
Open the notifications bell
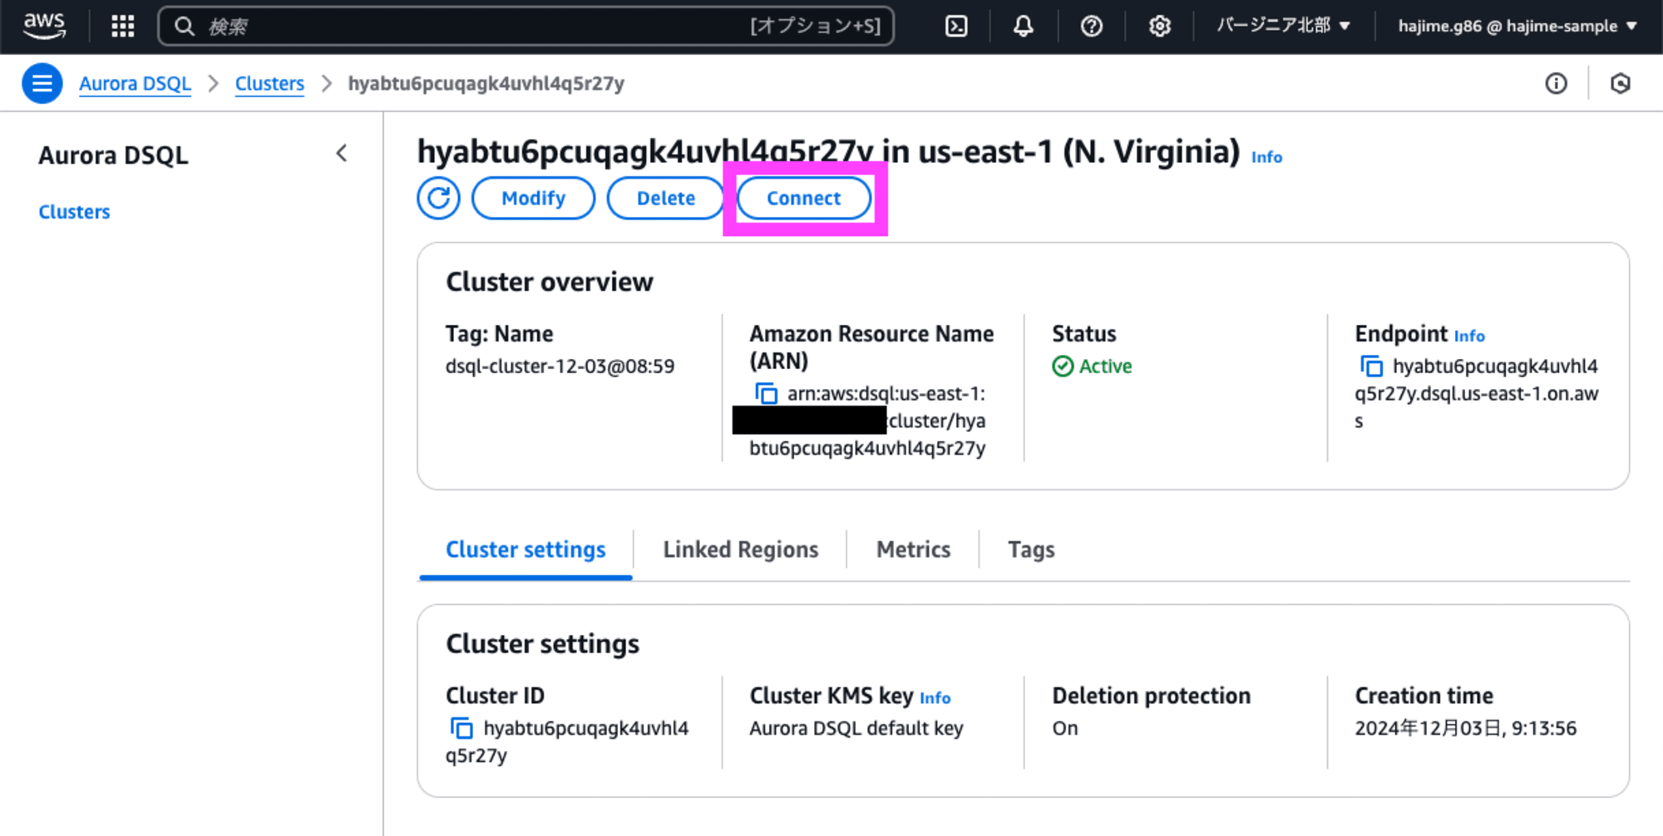pyautogui.click(x=1024, y=27)
